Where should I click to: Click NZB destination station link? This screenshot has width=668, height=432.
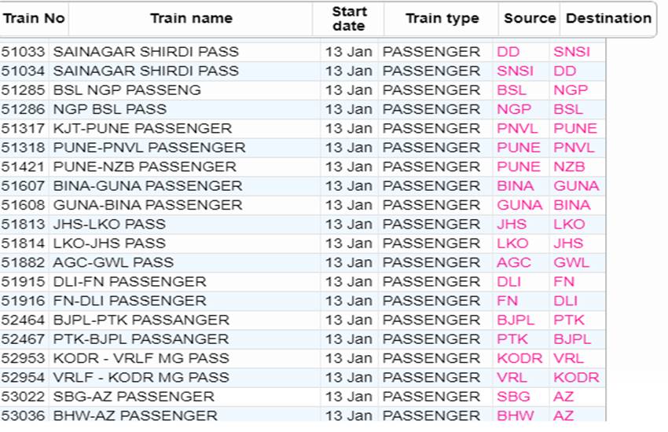pos(569,167)
